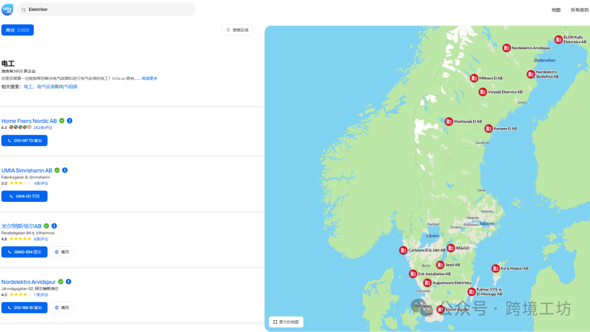590x332 pixels.
Task: Click the hitta.se logo icon
Action: 7,9
